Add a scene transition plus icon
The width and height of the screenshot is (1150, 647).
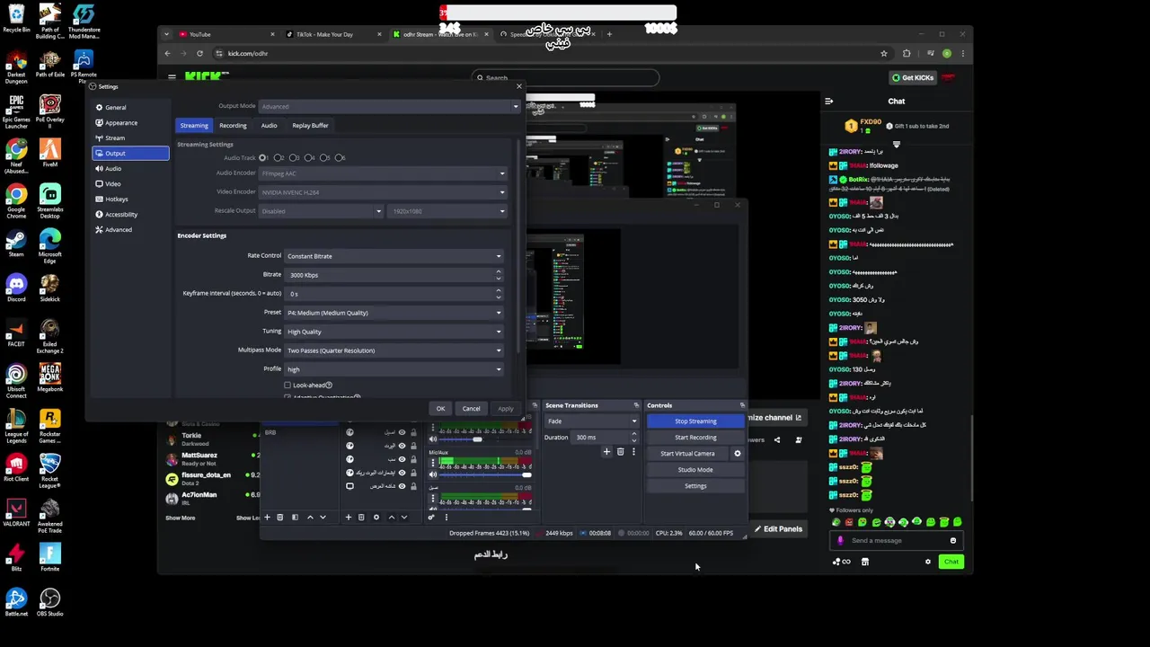click(606, 452)
